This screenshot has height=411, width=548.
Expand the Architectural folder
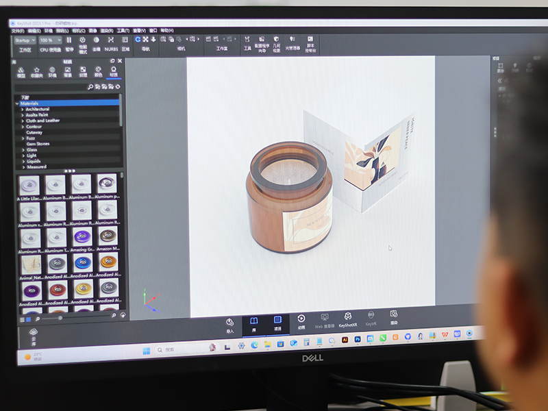coord(23,110)
